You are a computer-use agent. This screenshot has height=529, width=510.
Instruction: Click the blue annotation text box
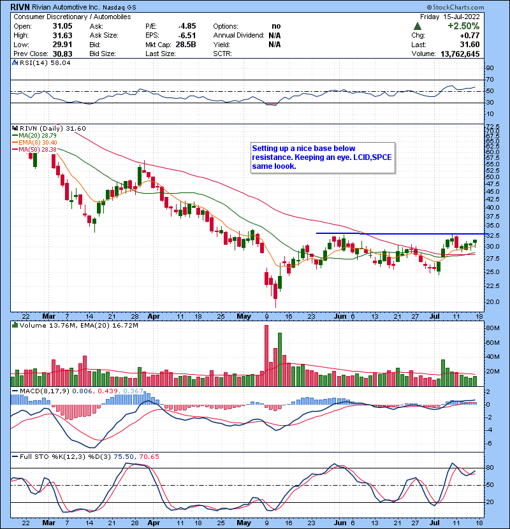coord(323,157)
